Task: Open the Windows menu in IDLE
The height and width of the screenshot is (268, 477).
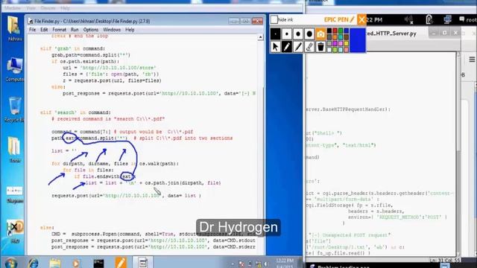Action: [x=112, y=30]
